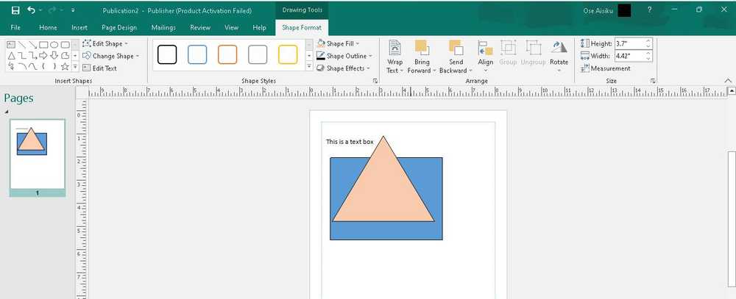Click the Edit Text button
This screenshot has width=736, height=299.
pos(99,68)
